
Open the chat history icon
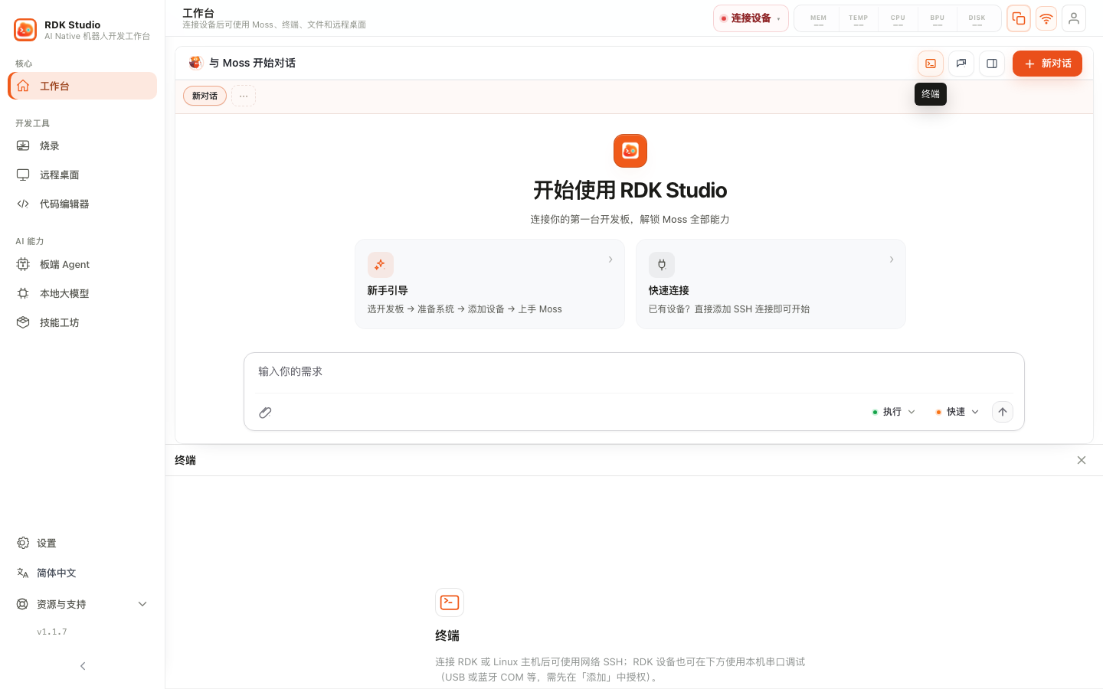961,64
